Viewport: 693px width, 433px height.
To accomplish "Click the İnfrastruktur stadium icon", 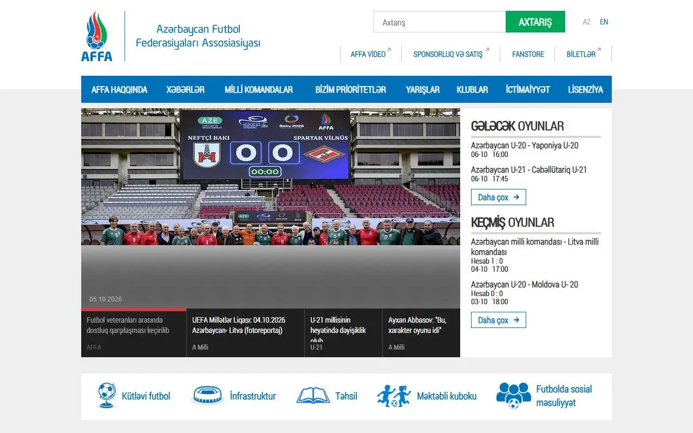I will point(207,395).
